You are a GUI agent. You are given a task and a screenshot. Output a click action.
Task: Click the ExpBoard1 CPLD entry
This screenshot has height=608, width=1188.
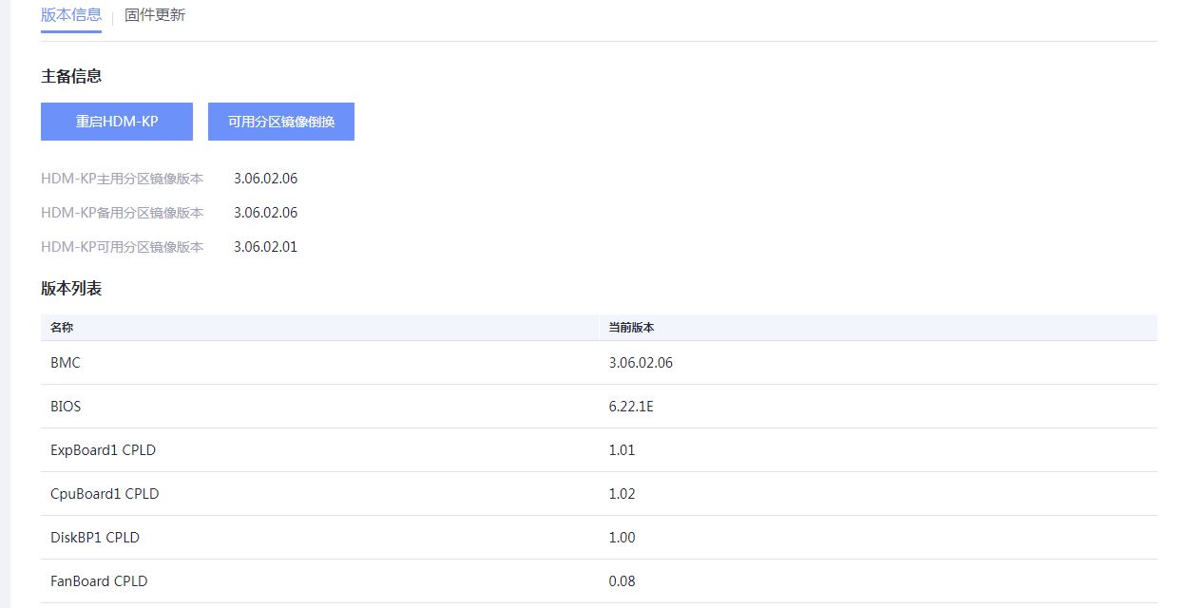point(103,450)
